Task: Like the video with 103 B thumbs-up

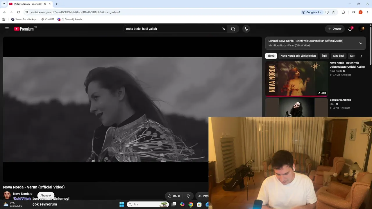Action: [x=174, y=196]
